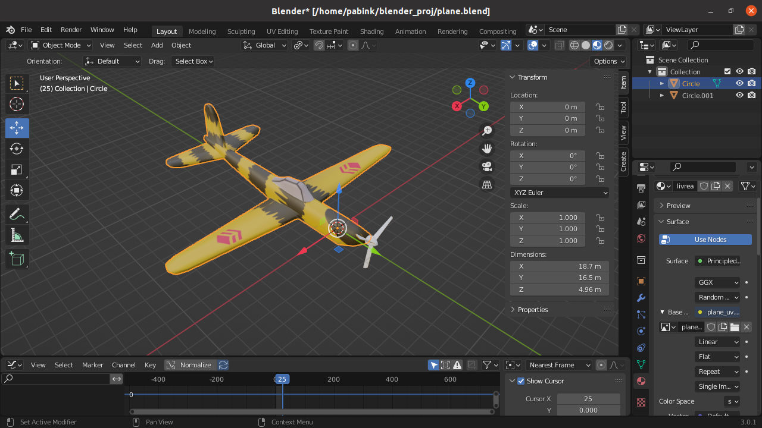Click the Cursor X value field
Screen dimensions: 762x428
[x=588, y=399]
